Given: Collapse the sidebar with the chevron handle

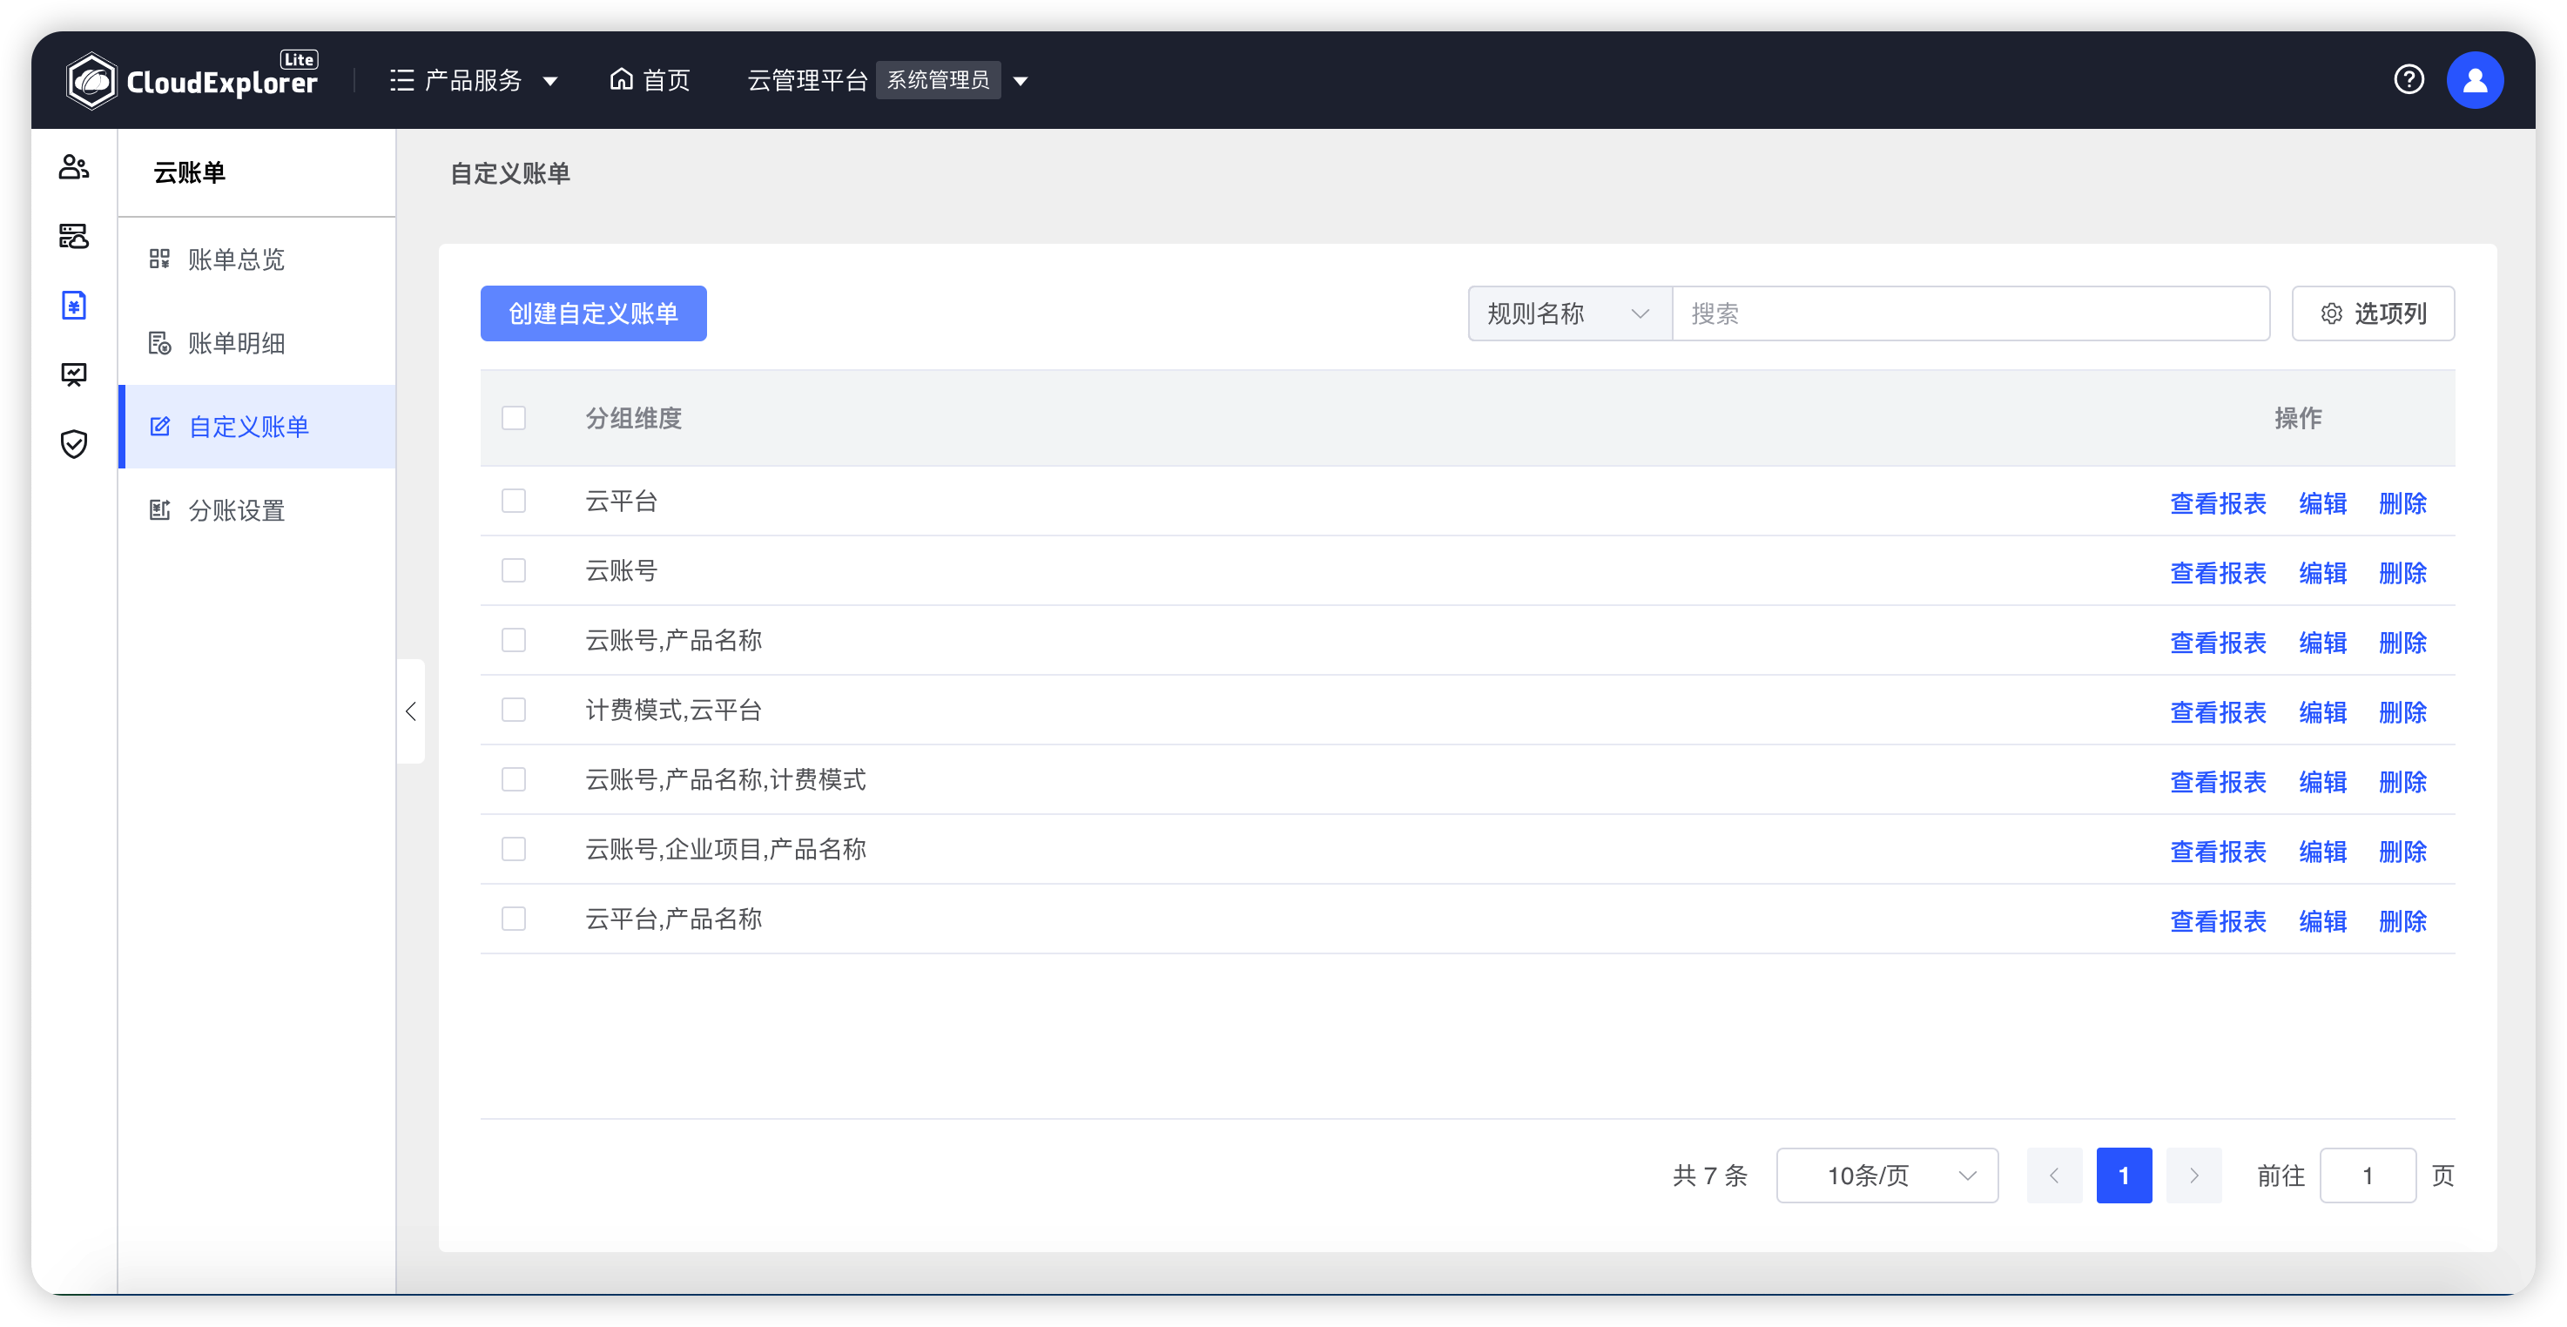Looking at the screenshot, I should (x=410, y=711).
